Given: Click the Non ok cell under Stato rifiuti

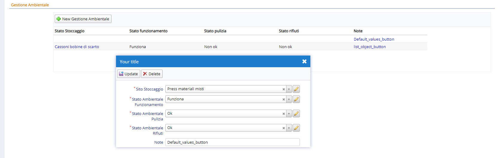Looking at the screenshot, I should coord(286,47).
